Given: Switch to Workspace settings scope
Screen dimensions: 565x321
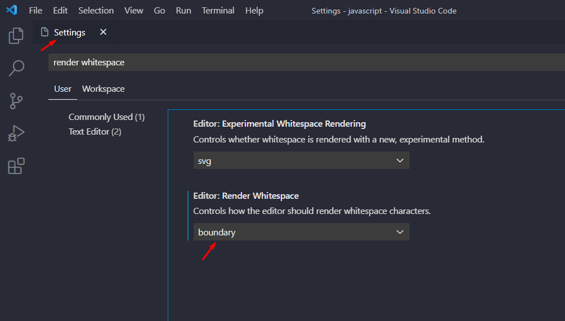Looking at the screenshot, I should click(103, 89).
